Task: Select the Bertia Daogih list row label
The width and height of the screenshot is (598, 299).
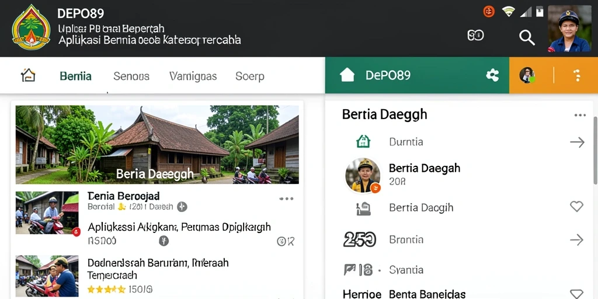Action: coord(421,207)
